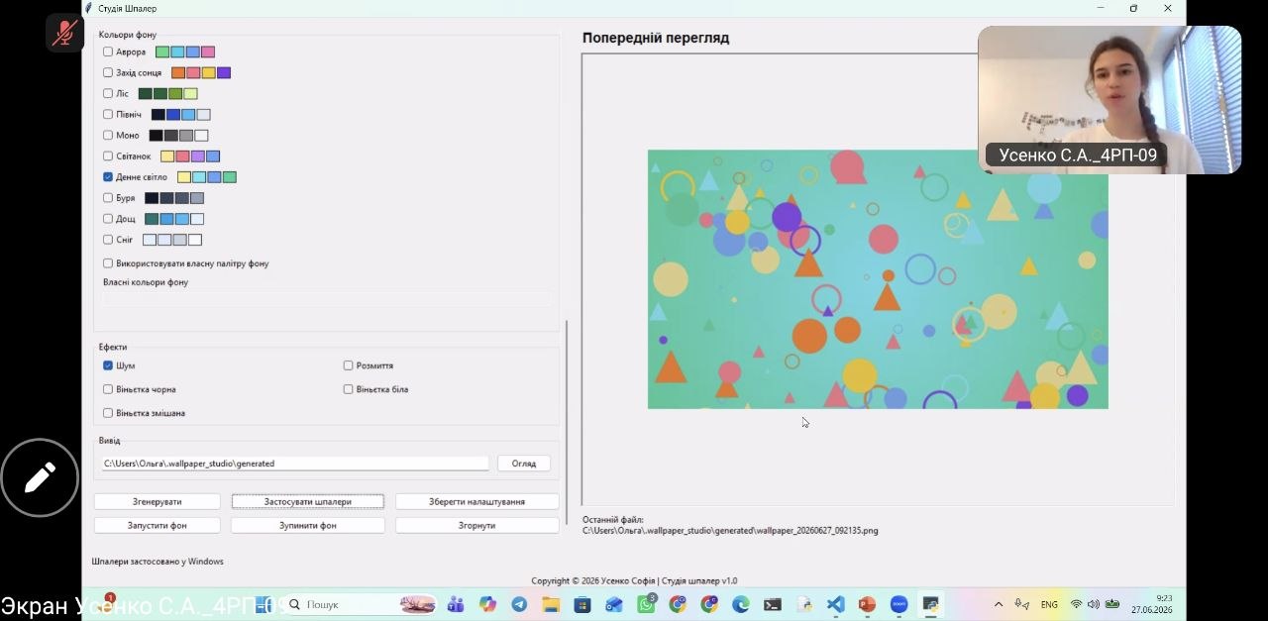Select the Ліс palette checkbox
This screenshot has height=621, width=1268.
click(x=108, y=93)
